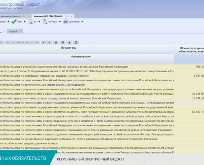Go to the previous grid page
204x165 pixels.
13,42
